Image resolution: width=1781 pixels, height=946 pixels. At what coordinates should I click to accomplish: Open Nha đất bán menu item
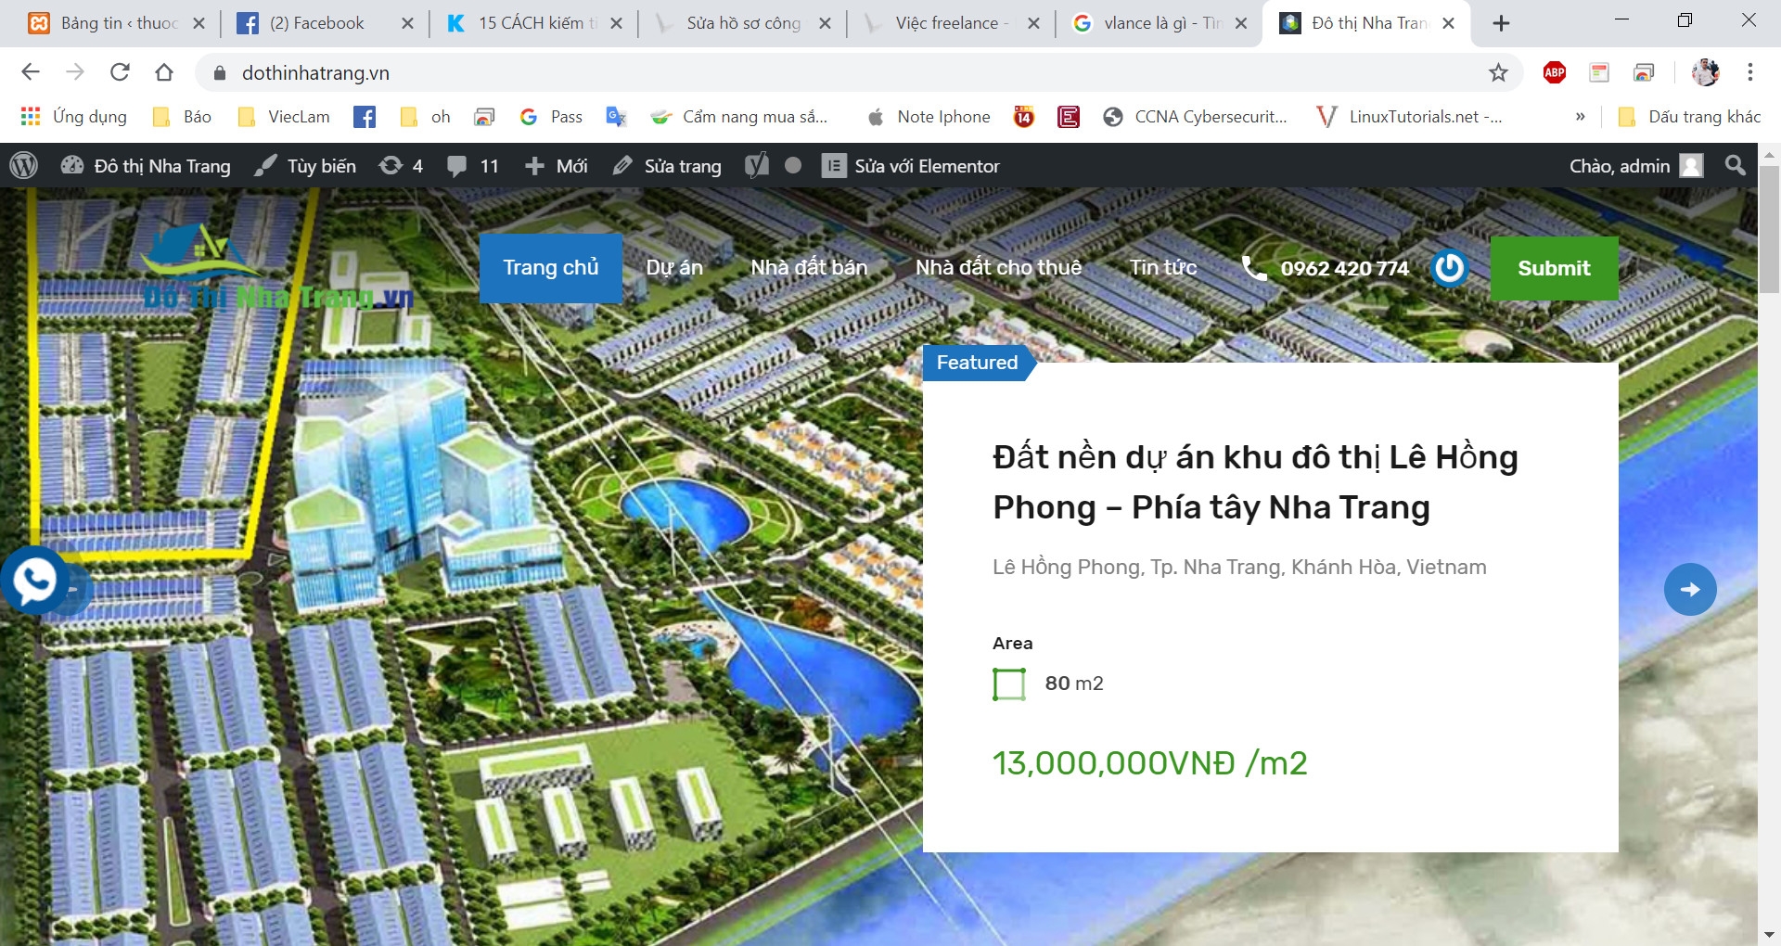pos(809,268)
